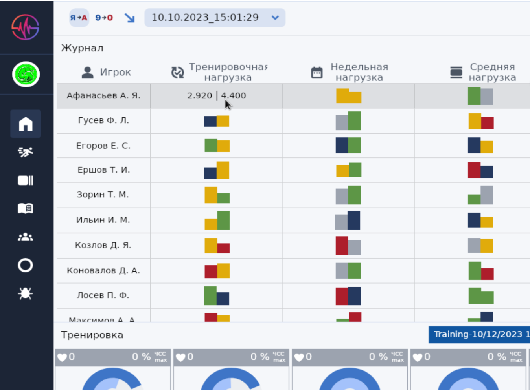530x390 pixels.
Task: Select player Коновалов Д. А.
Action: click(x=103, y=270)
